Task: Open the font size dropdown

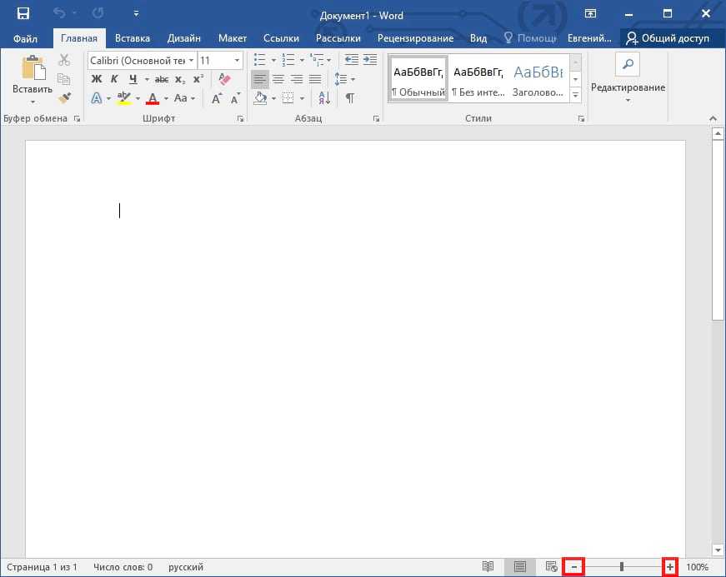Action: tap(238, 61)
